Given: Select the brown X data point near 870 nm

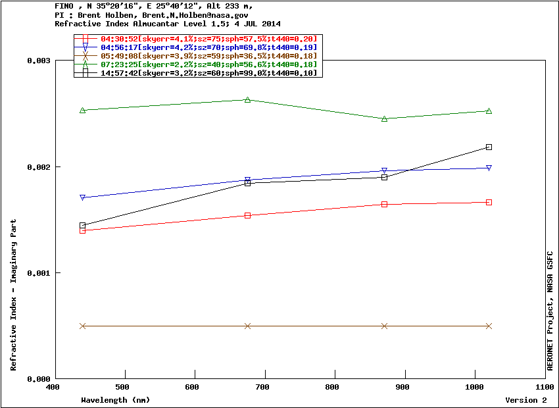Looking at the screenshot, I should (x=385, y=326).
